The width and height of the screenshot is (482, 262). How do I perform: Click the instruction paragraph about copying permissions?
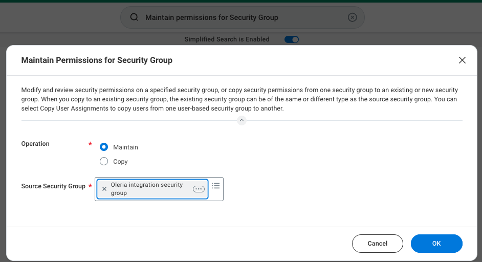point(239,99)
